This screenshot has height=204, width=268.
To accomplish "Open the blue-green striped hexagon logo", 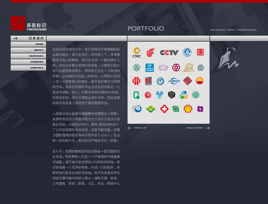I will [x=201, y=68].
